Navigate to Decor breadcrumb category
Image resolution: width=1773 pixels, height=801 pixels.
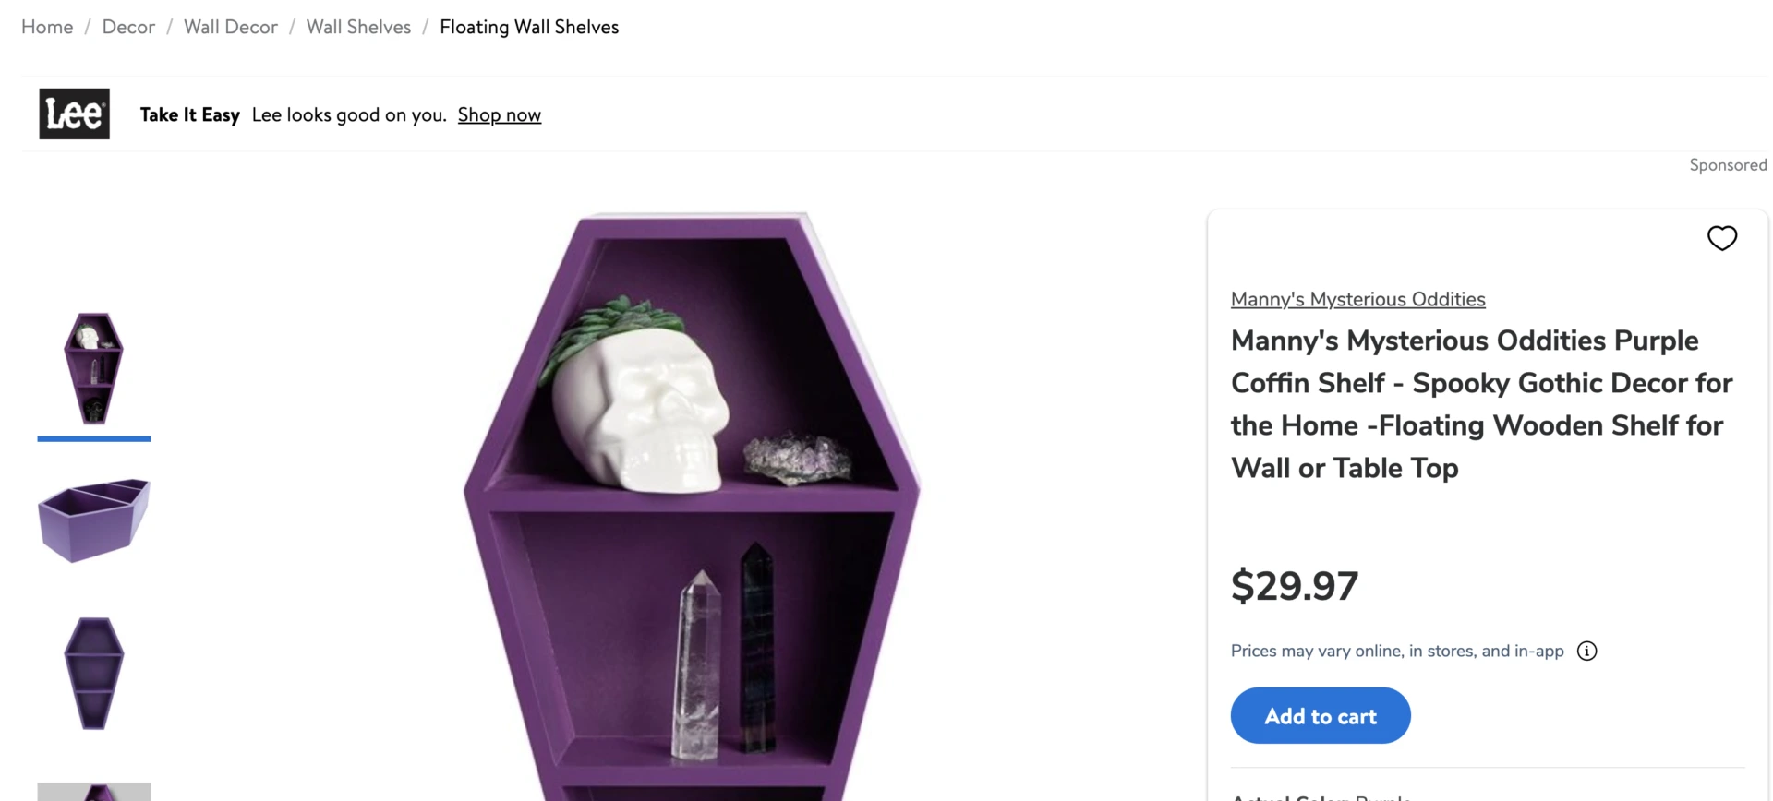[128, 27]
